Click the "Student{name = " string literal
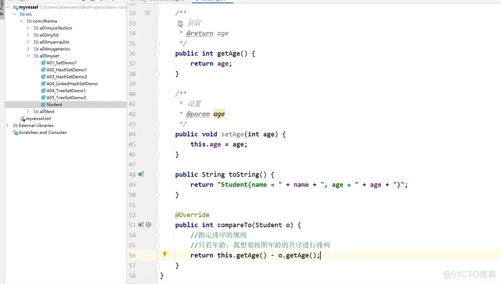This screenshot has height=284, width=501. pyautogui.click(x=250, y=185)
